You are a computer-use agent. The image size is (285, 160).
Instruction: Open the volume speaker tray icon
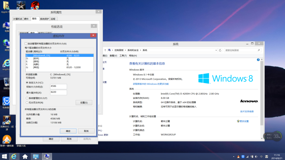click(x=256, y=157)
